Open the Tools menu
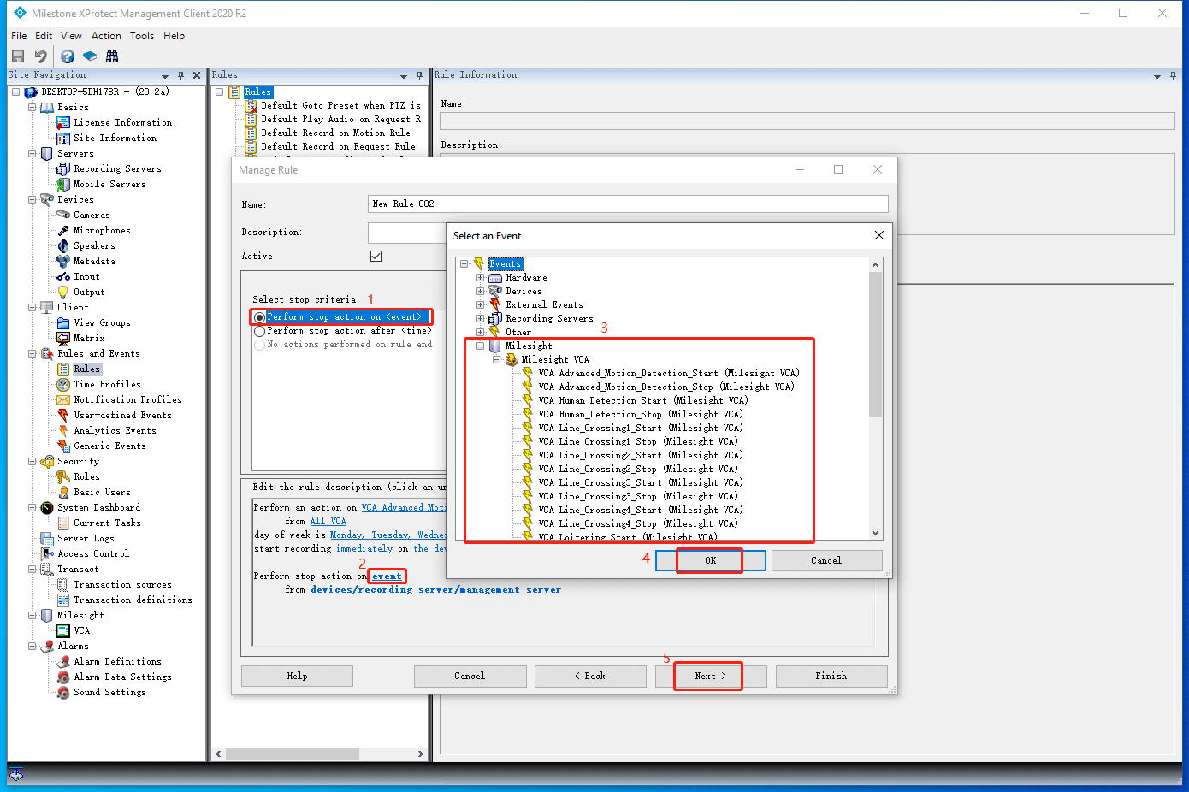Image resolution: width=1189 pixels, height=792 pixels. (142, 36)
